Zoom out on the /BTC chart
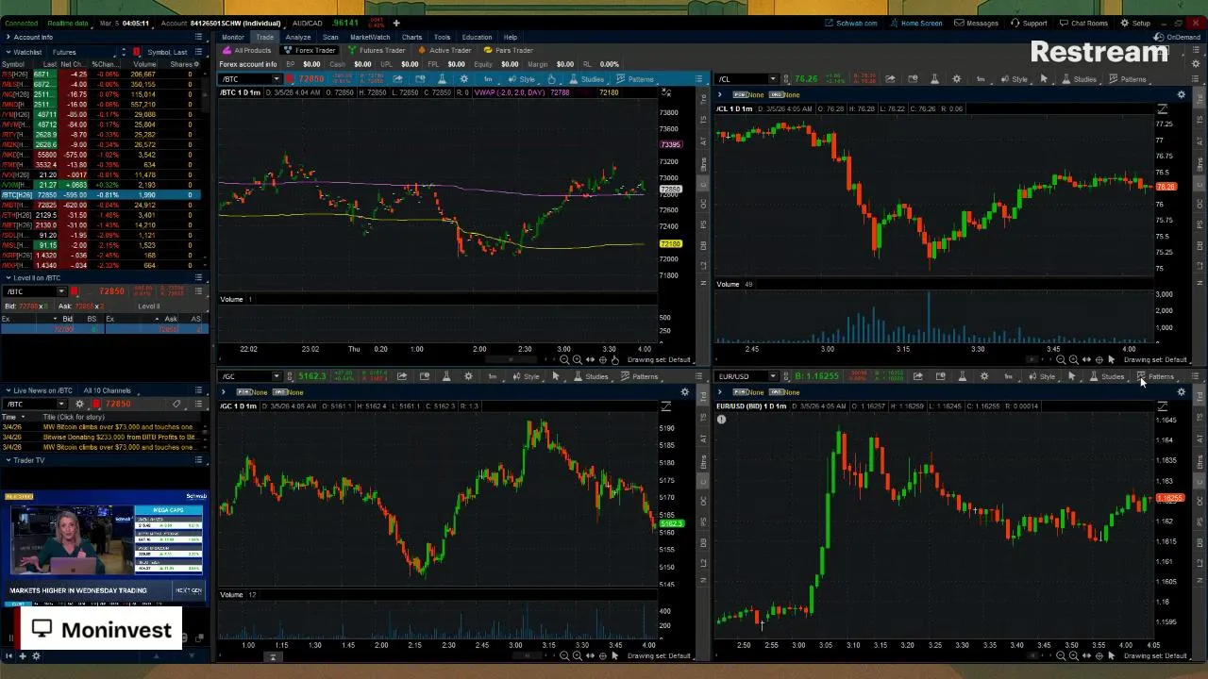The height and width of the screenshot is (679, 1208). pyautogui.click(x=564, y=359)
